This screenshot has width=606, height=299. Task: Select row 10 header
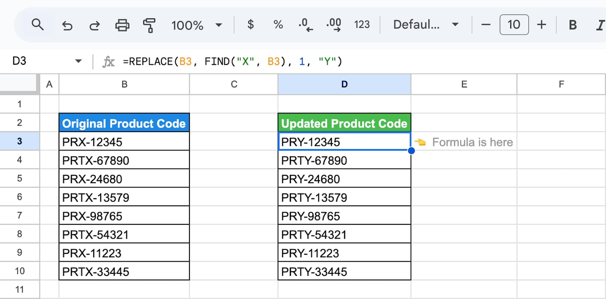pyautogui.click(x=20, y=271)
